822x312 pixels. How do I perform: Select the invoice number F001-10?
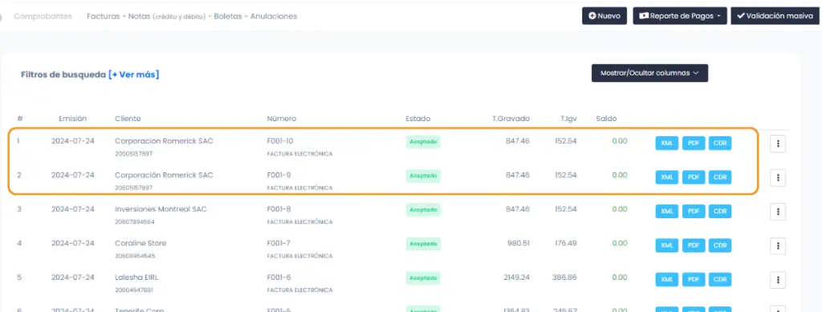(280, 141)
